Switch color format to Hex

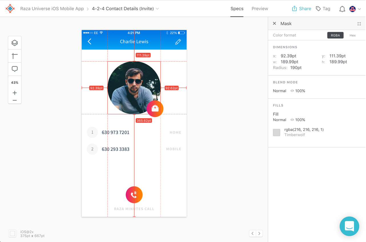click(353, 35)
